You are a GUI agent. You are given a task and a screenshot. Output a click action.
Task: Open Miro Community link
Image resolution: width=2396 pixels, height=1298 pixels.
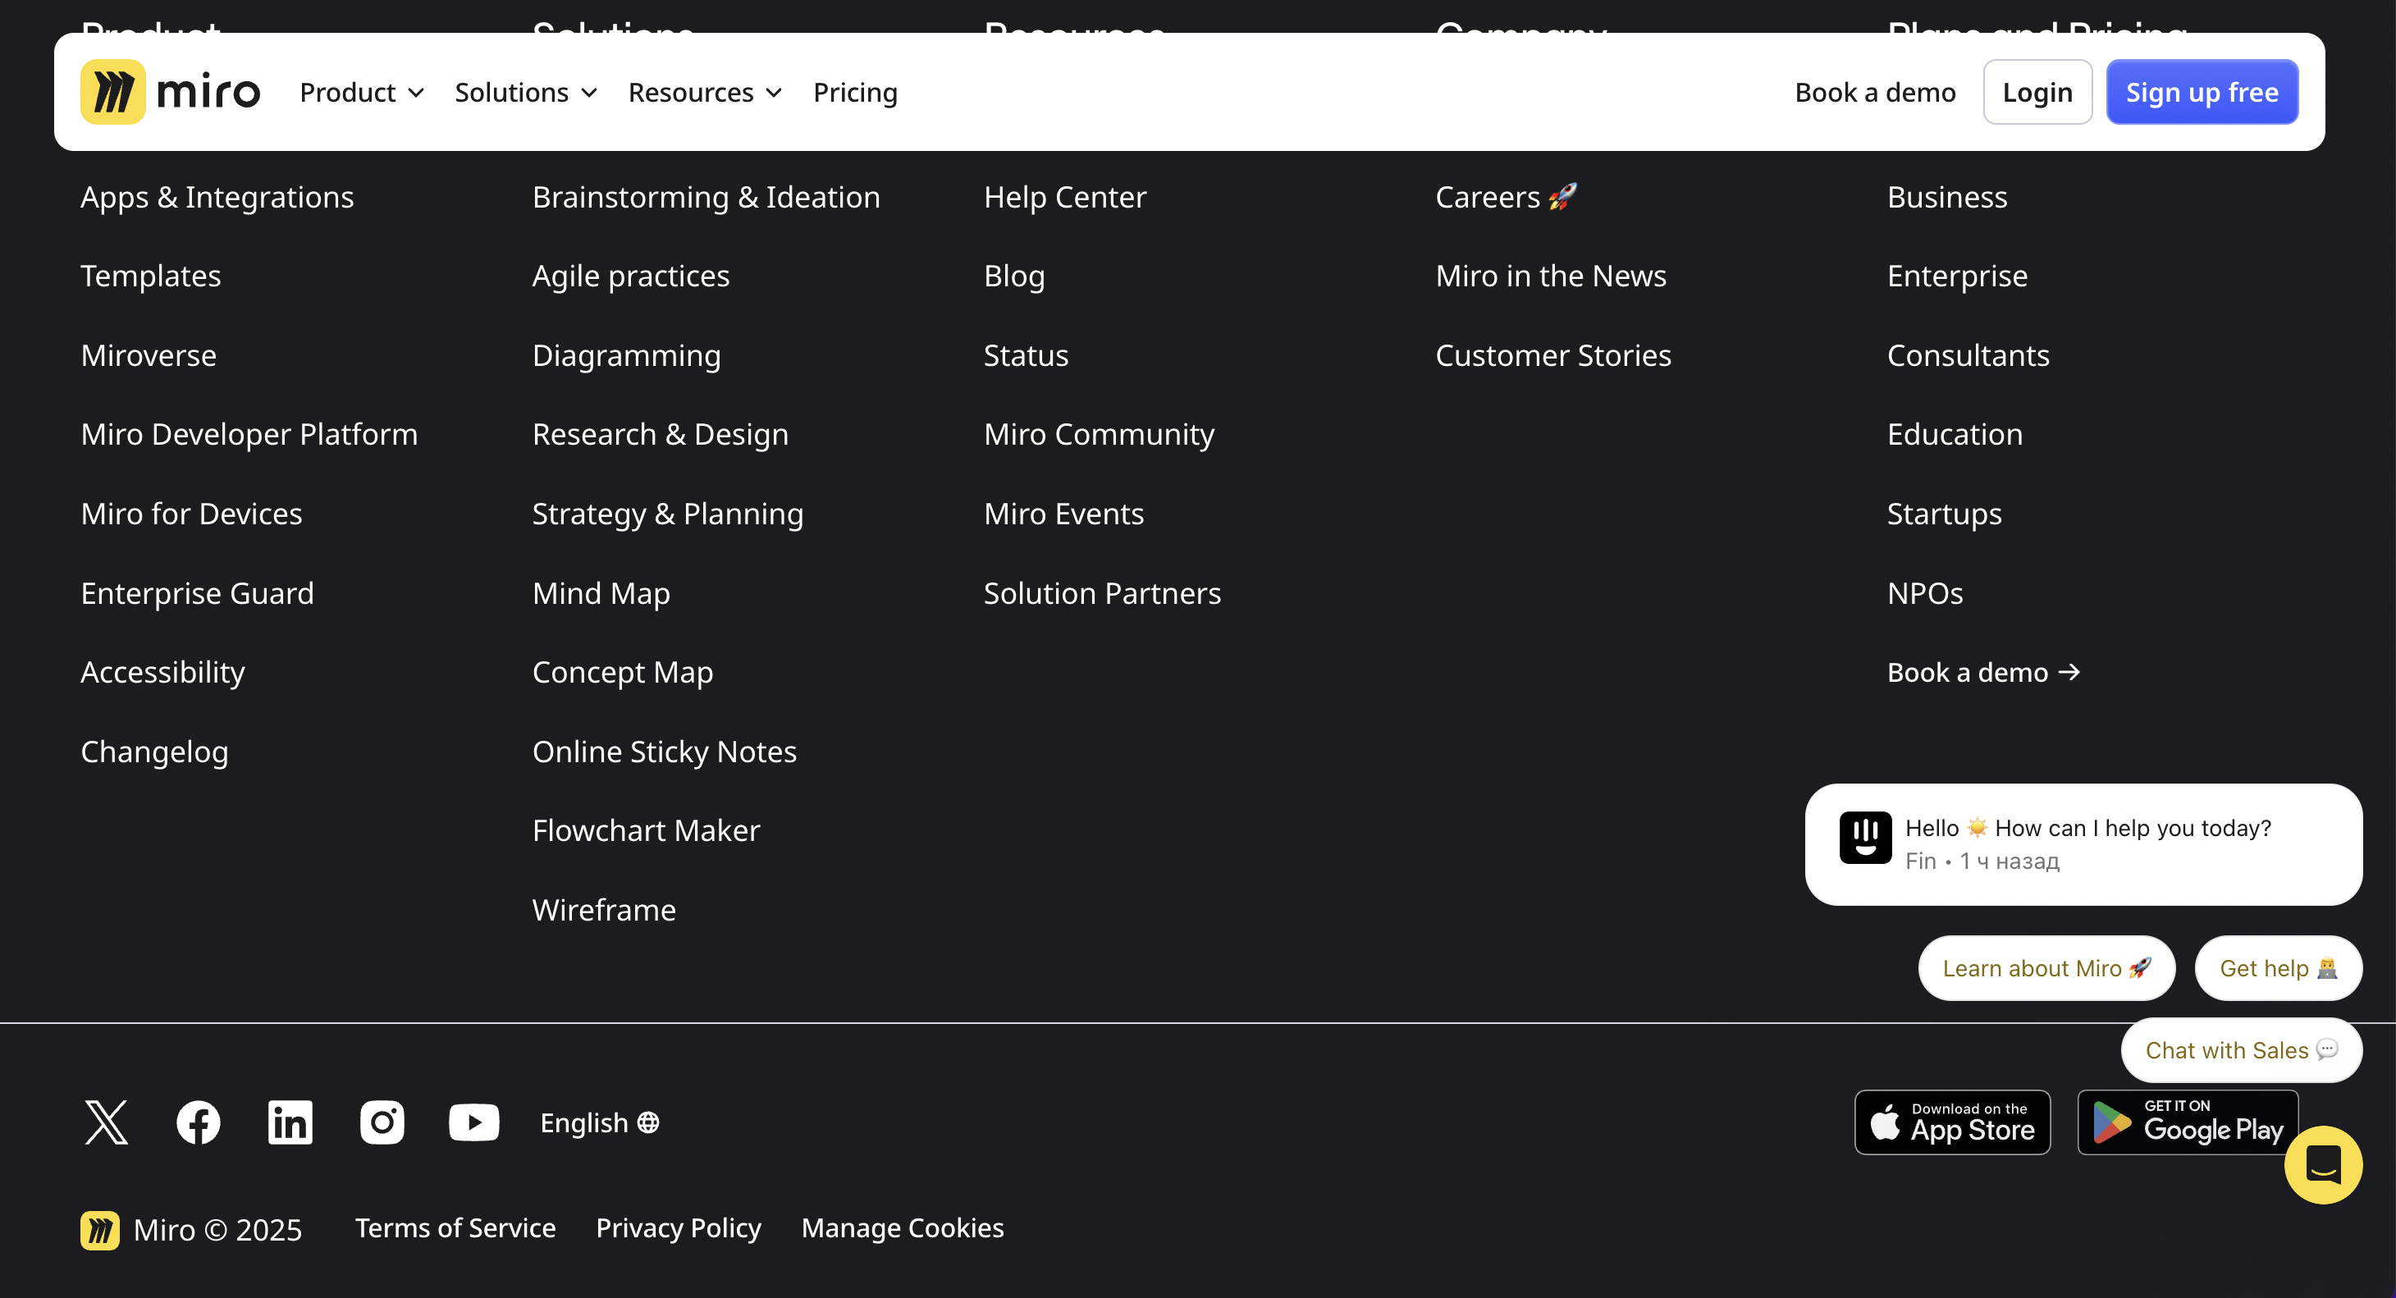[x=1100, y=434]
